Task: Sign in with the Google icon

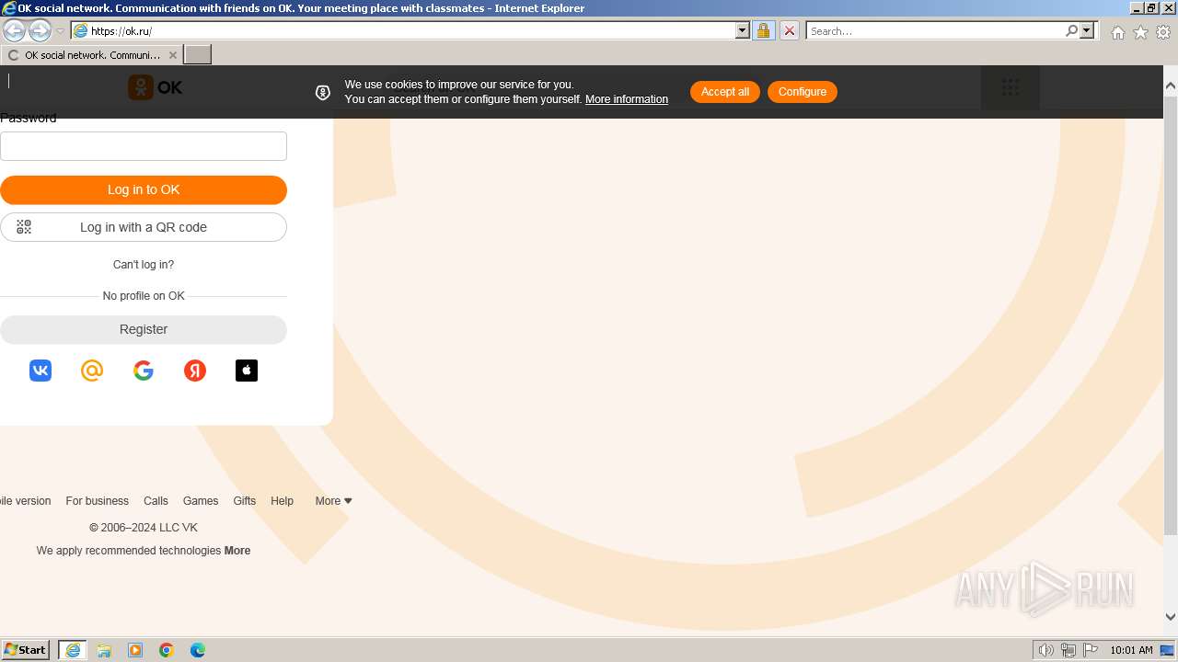Action: click(144, 371)
